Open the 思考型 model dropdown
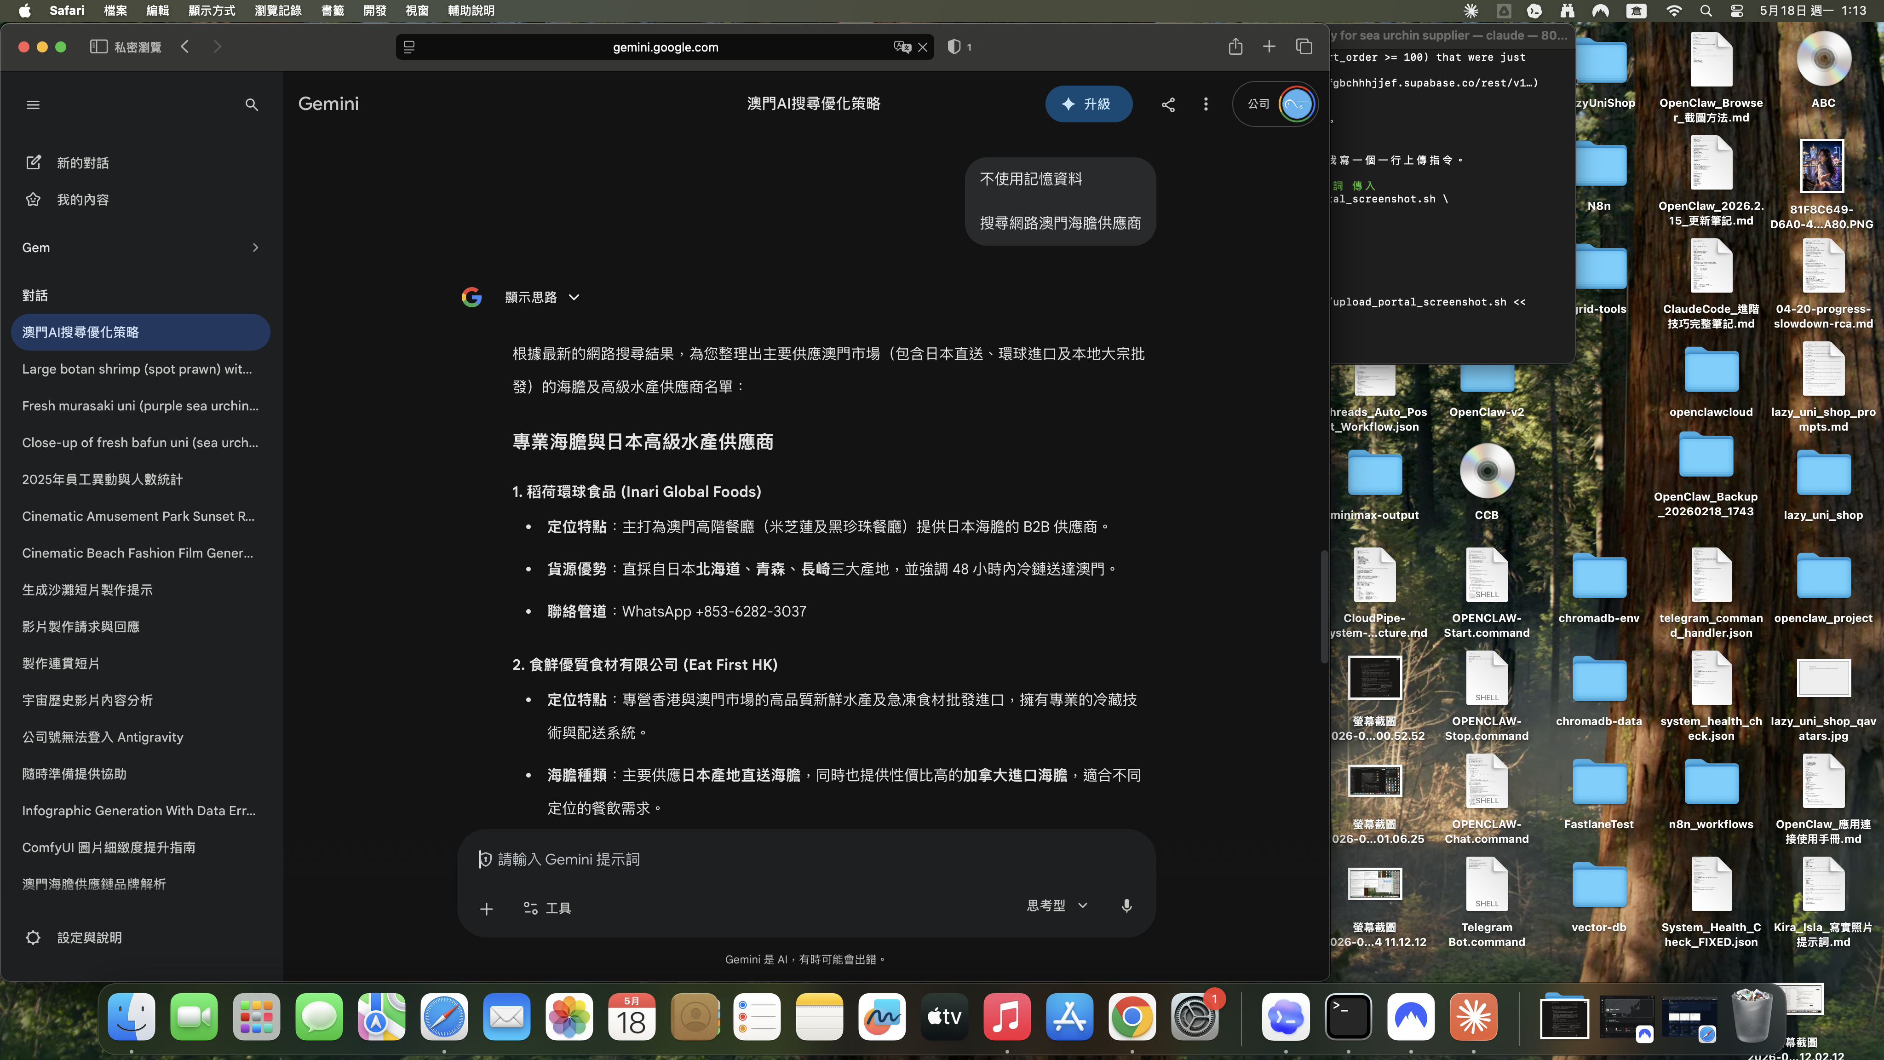1884x1060 pixels. [1057, 905]
